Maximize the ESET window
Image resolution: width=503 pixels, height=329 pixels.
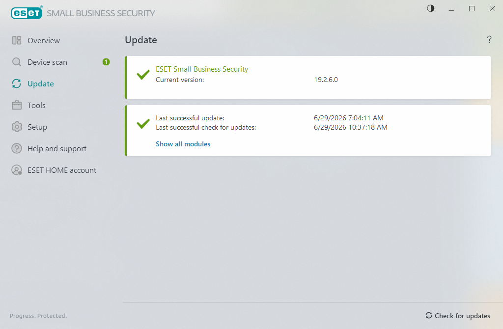click(472, 9)
